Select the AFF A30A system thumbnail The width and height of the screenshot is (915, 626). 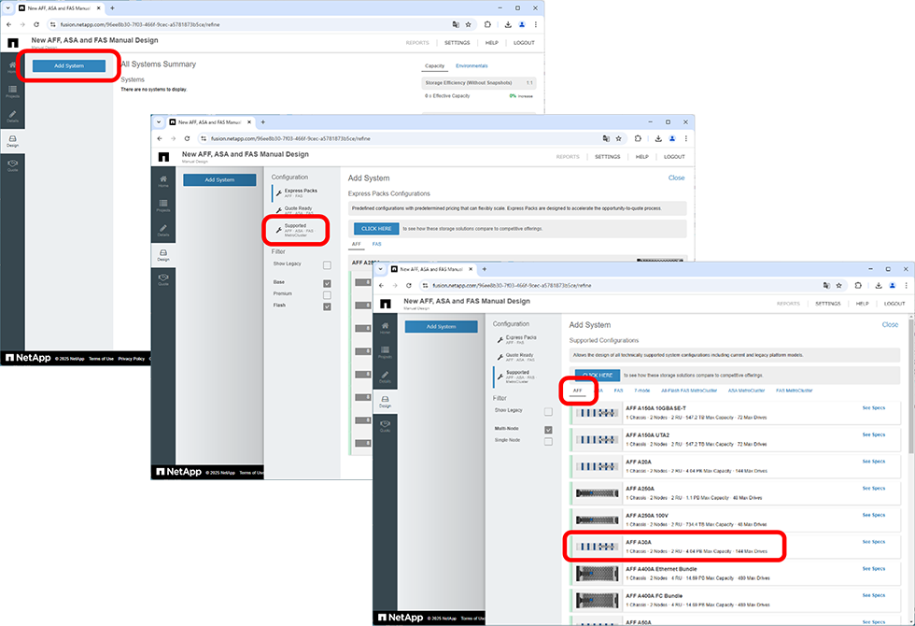[x=597, y=547]
